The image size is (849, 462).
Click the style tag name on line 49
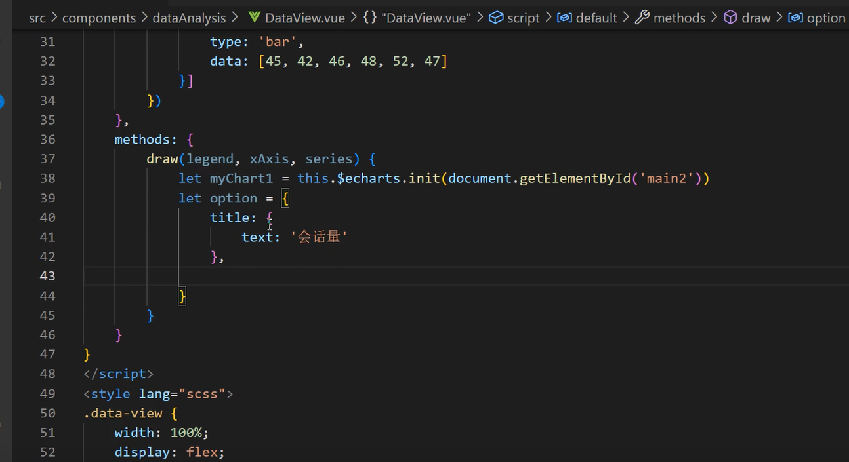pyautogui.click(x=111, y=393)
